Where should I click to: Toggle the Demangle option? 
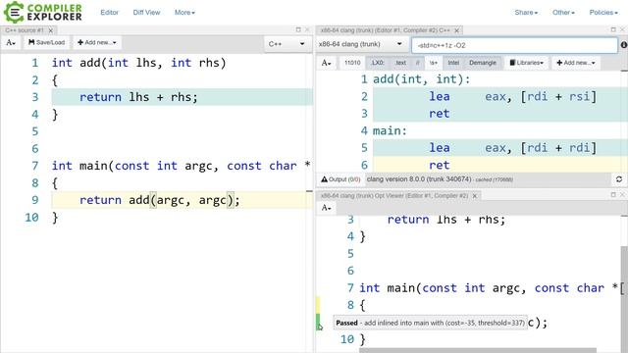coord(483,63)
